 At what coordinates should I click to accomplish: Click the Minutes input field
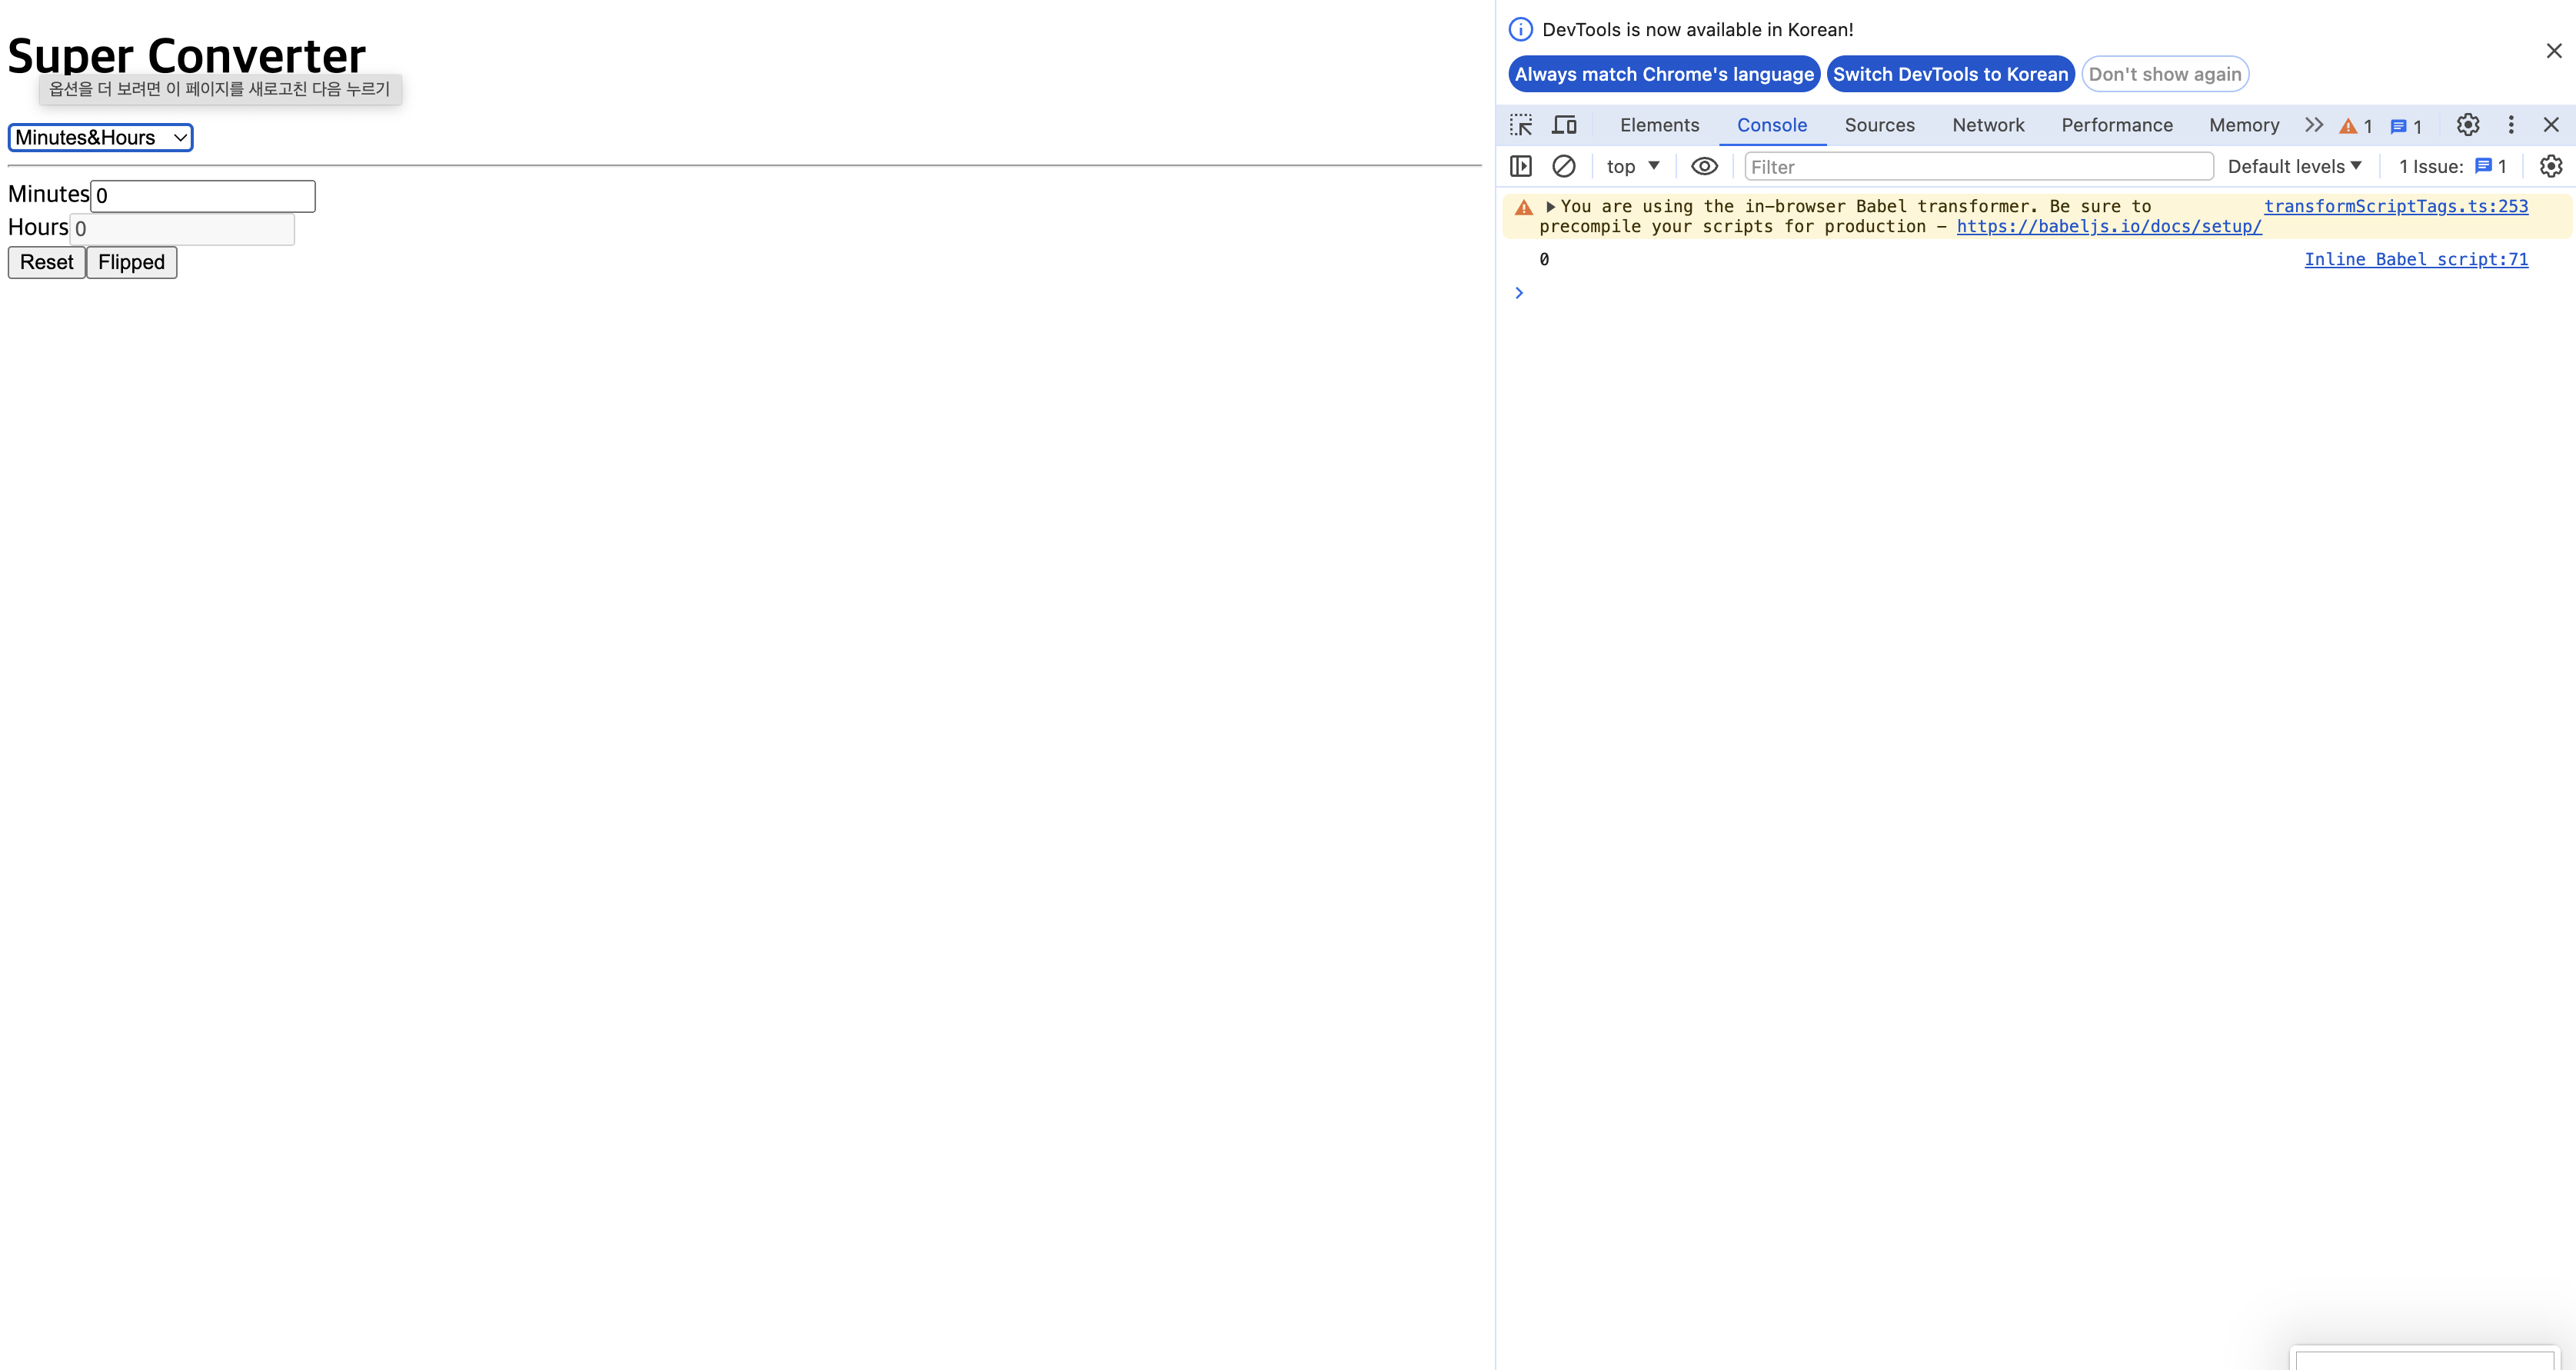(203, 196)
